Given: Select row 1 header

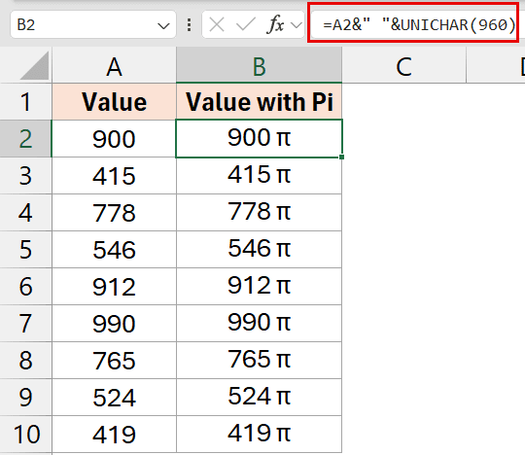Looking at the screenshot, I should click(26, 101).
